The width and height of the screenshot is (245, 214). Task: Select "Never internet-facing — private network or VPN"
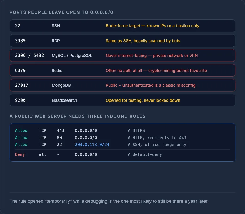pos(152,56)
